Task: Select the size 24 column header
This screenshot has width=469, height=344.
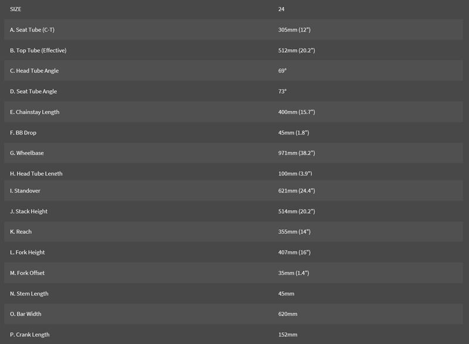Action: coord(281,9)
